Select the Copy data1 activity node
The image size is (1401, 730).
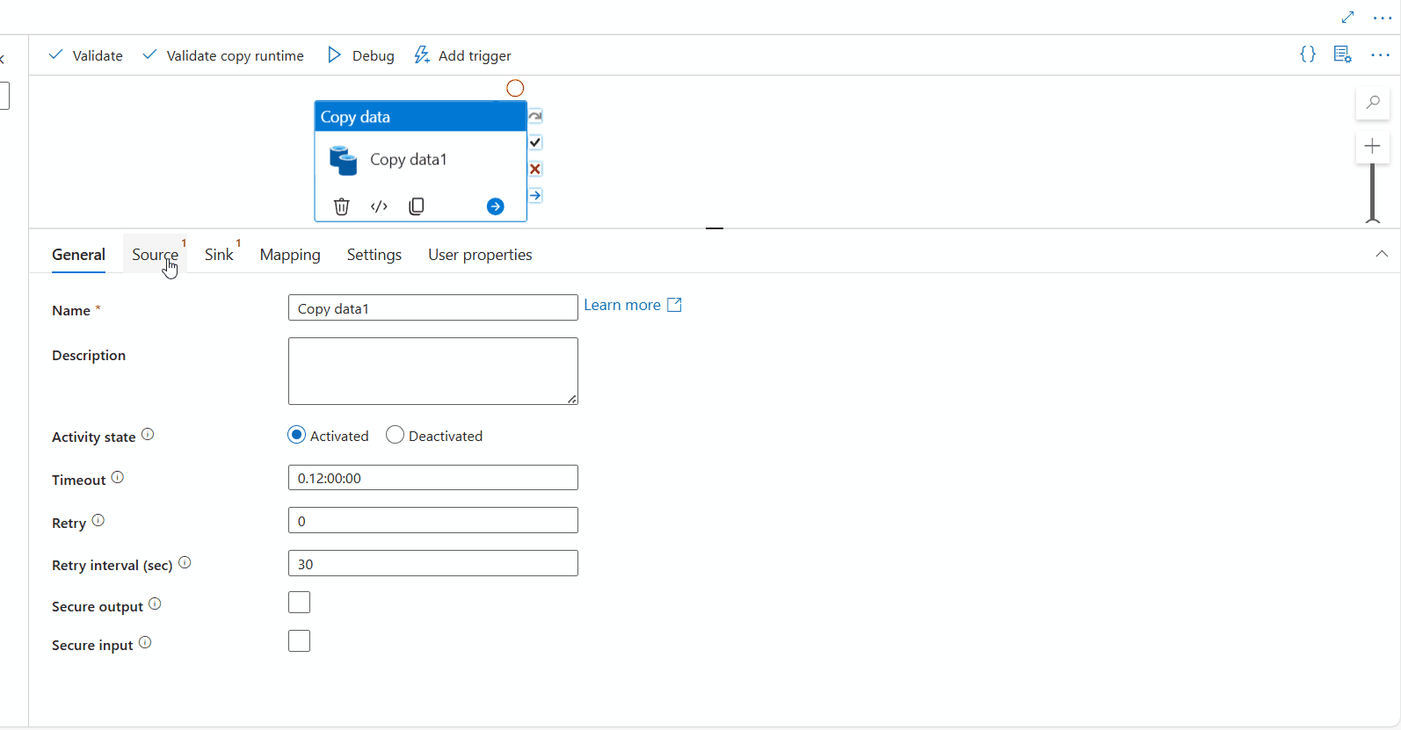coord(420,161)
